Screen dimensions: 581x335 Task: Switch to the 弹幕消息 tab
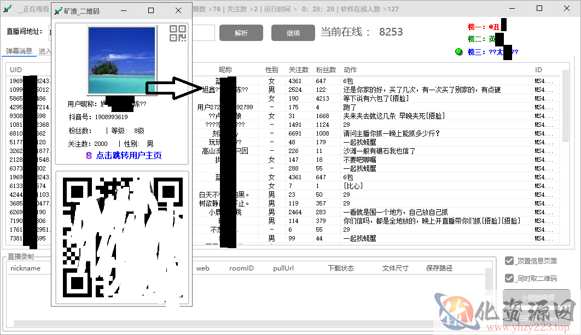click(19, 51)
